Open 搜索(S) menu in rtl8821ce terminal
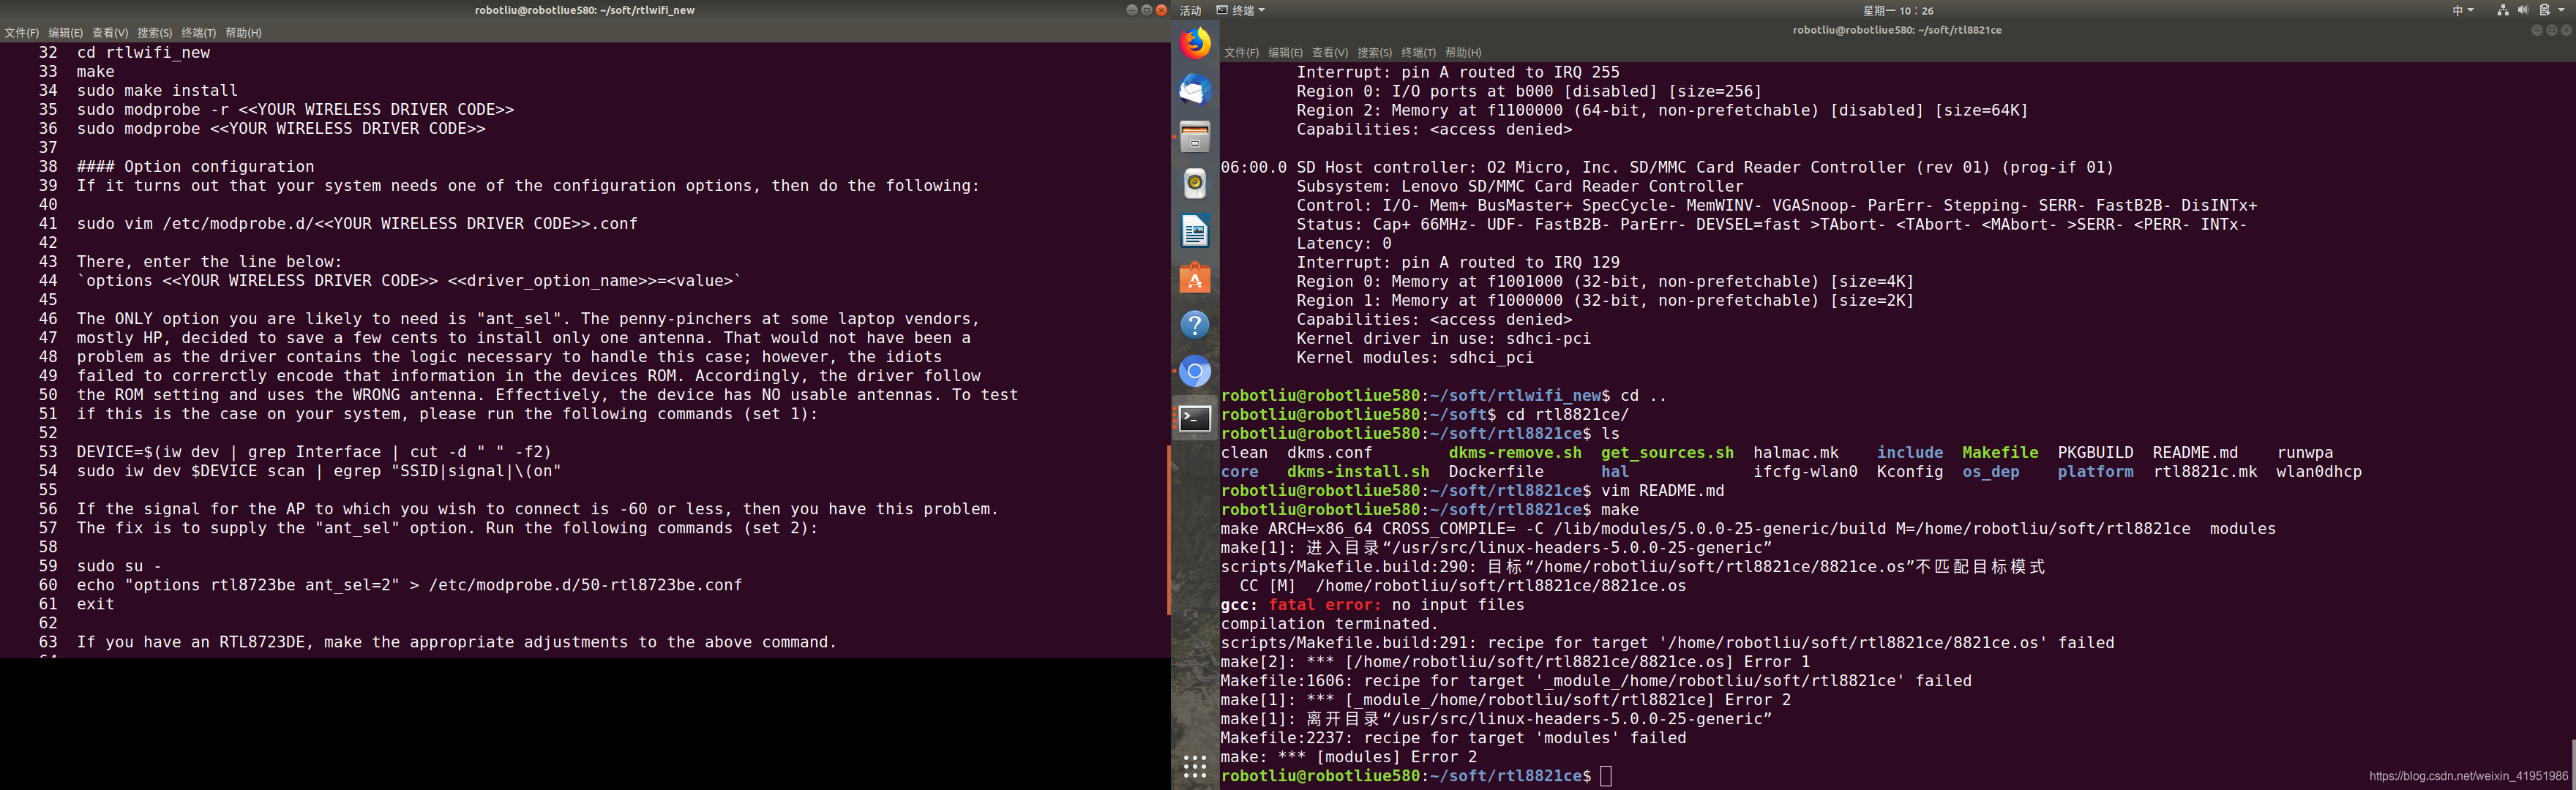Viewport: 2576px width, 790px height. point(1374,53)
